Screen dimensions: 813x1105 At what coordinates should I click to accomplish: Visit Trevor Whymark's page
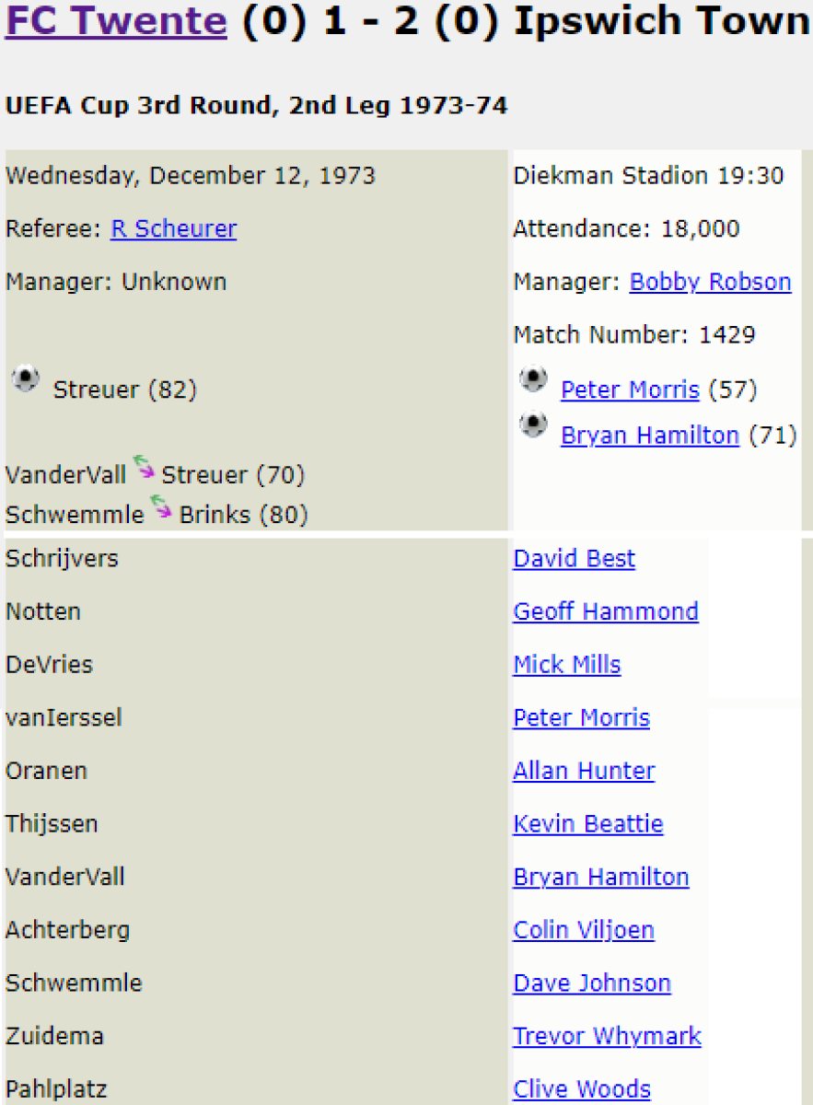point(607,1037)
